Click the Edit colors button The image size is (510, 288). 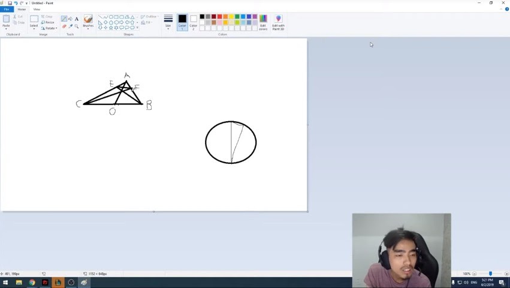[263, 22]
